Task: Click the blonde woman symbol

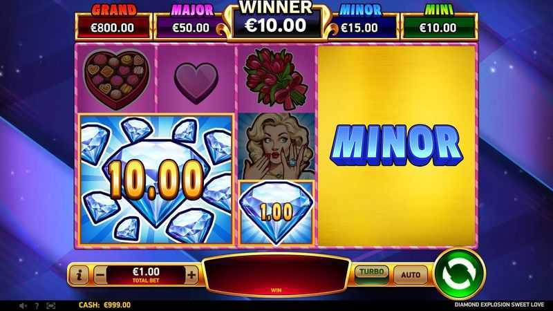Action: tap(276, 147)
